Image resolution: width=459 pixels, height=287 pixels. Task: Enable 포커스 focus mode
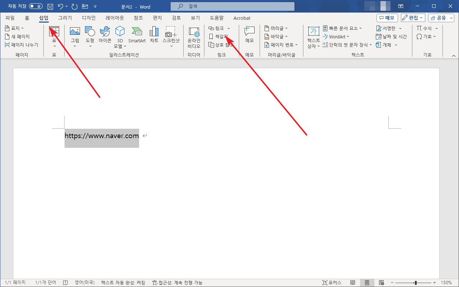point(332,283)
